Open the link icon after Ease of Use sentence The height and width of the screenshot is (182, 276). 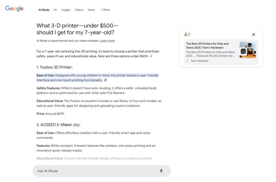pyautogui.click(x=106, y=80)
